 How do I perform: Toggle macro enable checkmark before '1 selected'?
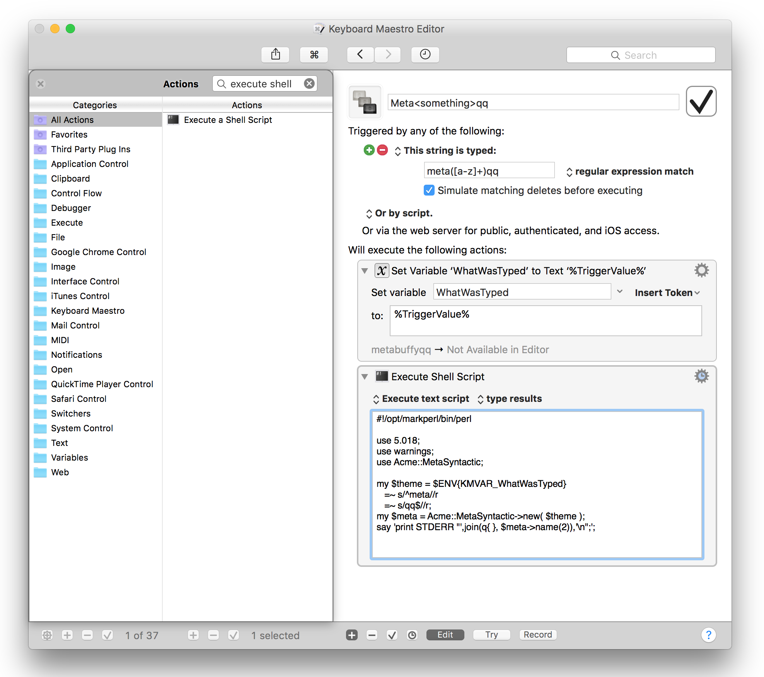234,635
